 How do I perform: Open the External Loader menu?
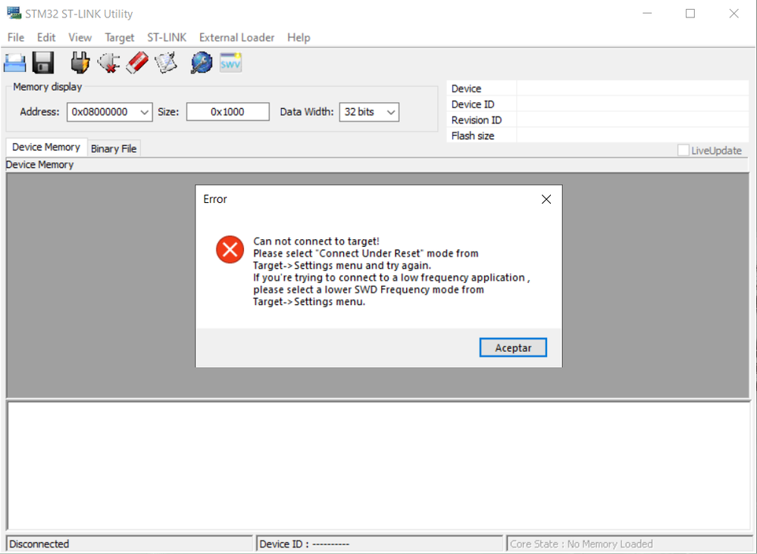(x=236, y=38)
